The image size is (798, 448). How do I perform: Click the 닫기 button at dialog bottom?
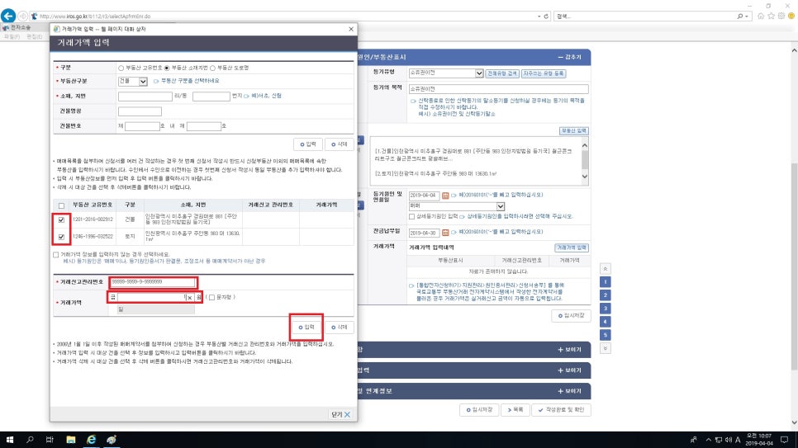[340, 414]
